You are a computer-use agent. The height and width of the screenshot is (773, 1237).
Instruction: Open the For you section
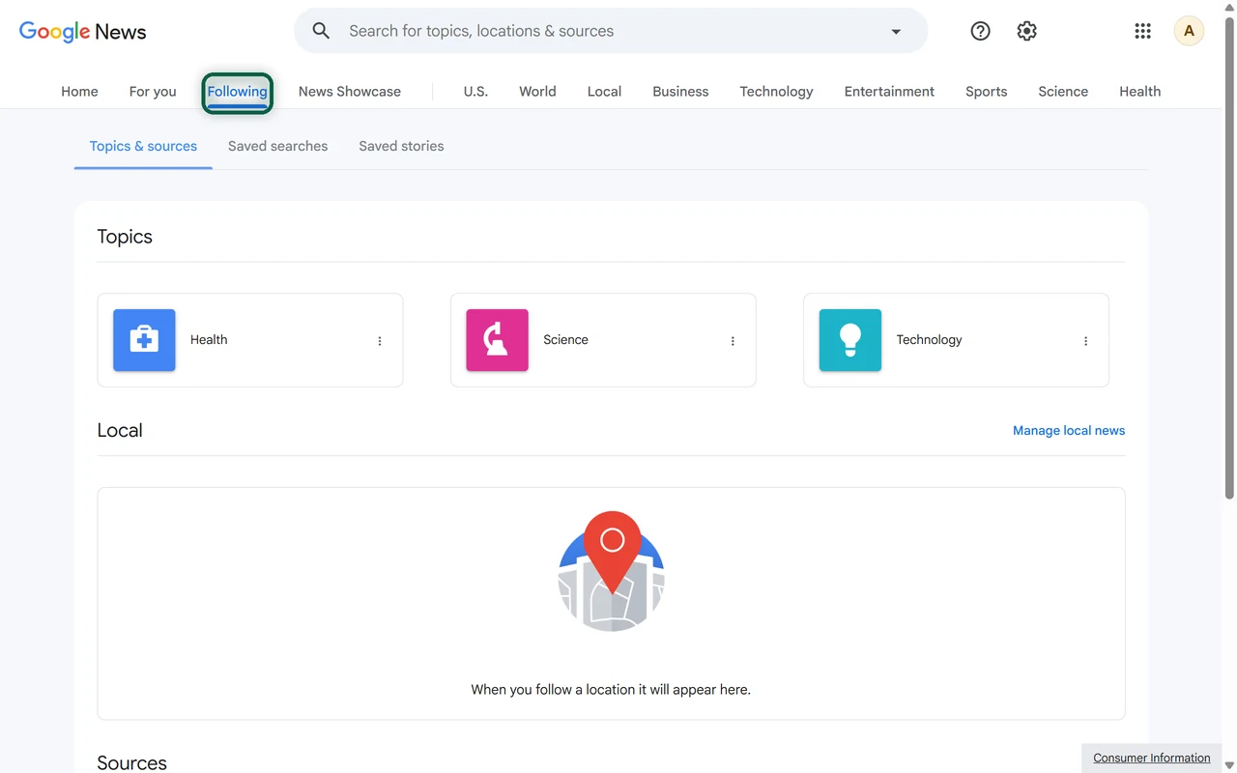tap(153, 92)
